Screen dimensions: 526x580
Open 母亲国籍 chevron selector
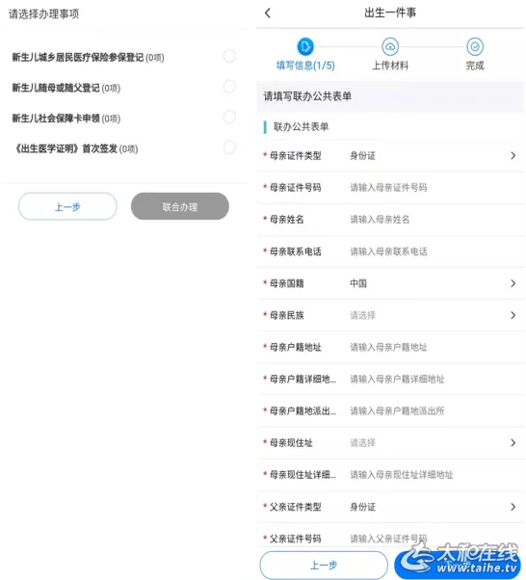click(513, 283)
